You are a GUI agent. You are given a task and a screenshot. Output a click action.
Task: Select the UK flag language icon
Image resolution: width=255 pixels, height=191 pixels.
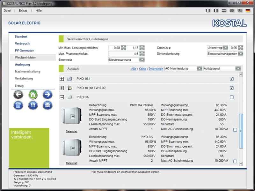pyautogui.click(x=232, y=11)
